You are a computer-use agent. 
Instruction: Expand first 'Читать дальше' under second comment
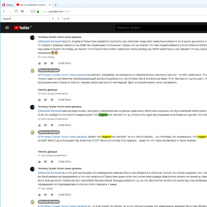[48, 90]
